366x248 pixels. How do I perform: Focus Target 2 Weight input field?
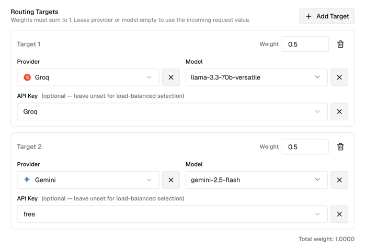pyautogui.click(x=305, y=147)
